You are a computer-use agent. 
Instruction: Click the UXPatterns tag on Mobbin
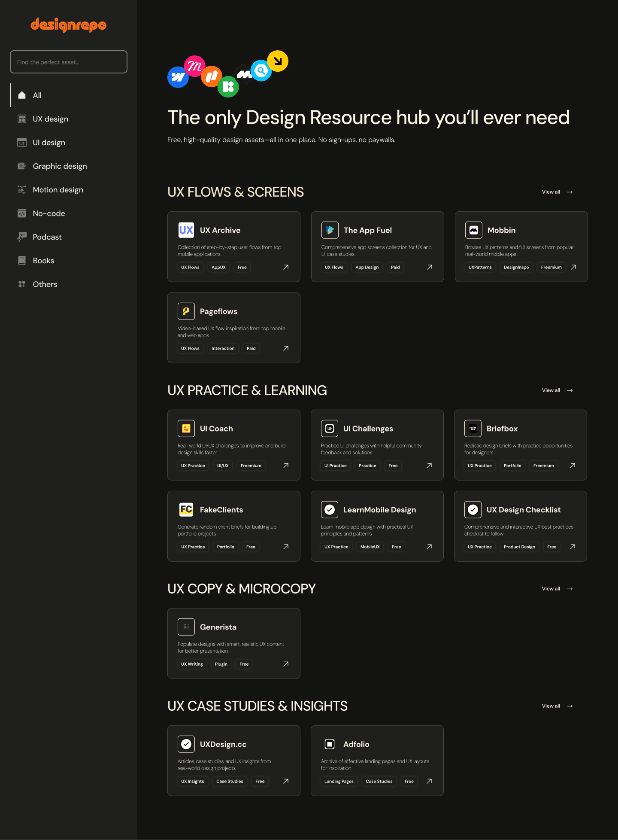480,267
